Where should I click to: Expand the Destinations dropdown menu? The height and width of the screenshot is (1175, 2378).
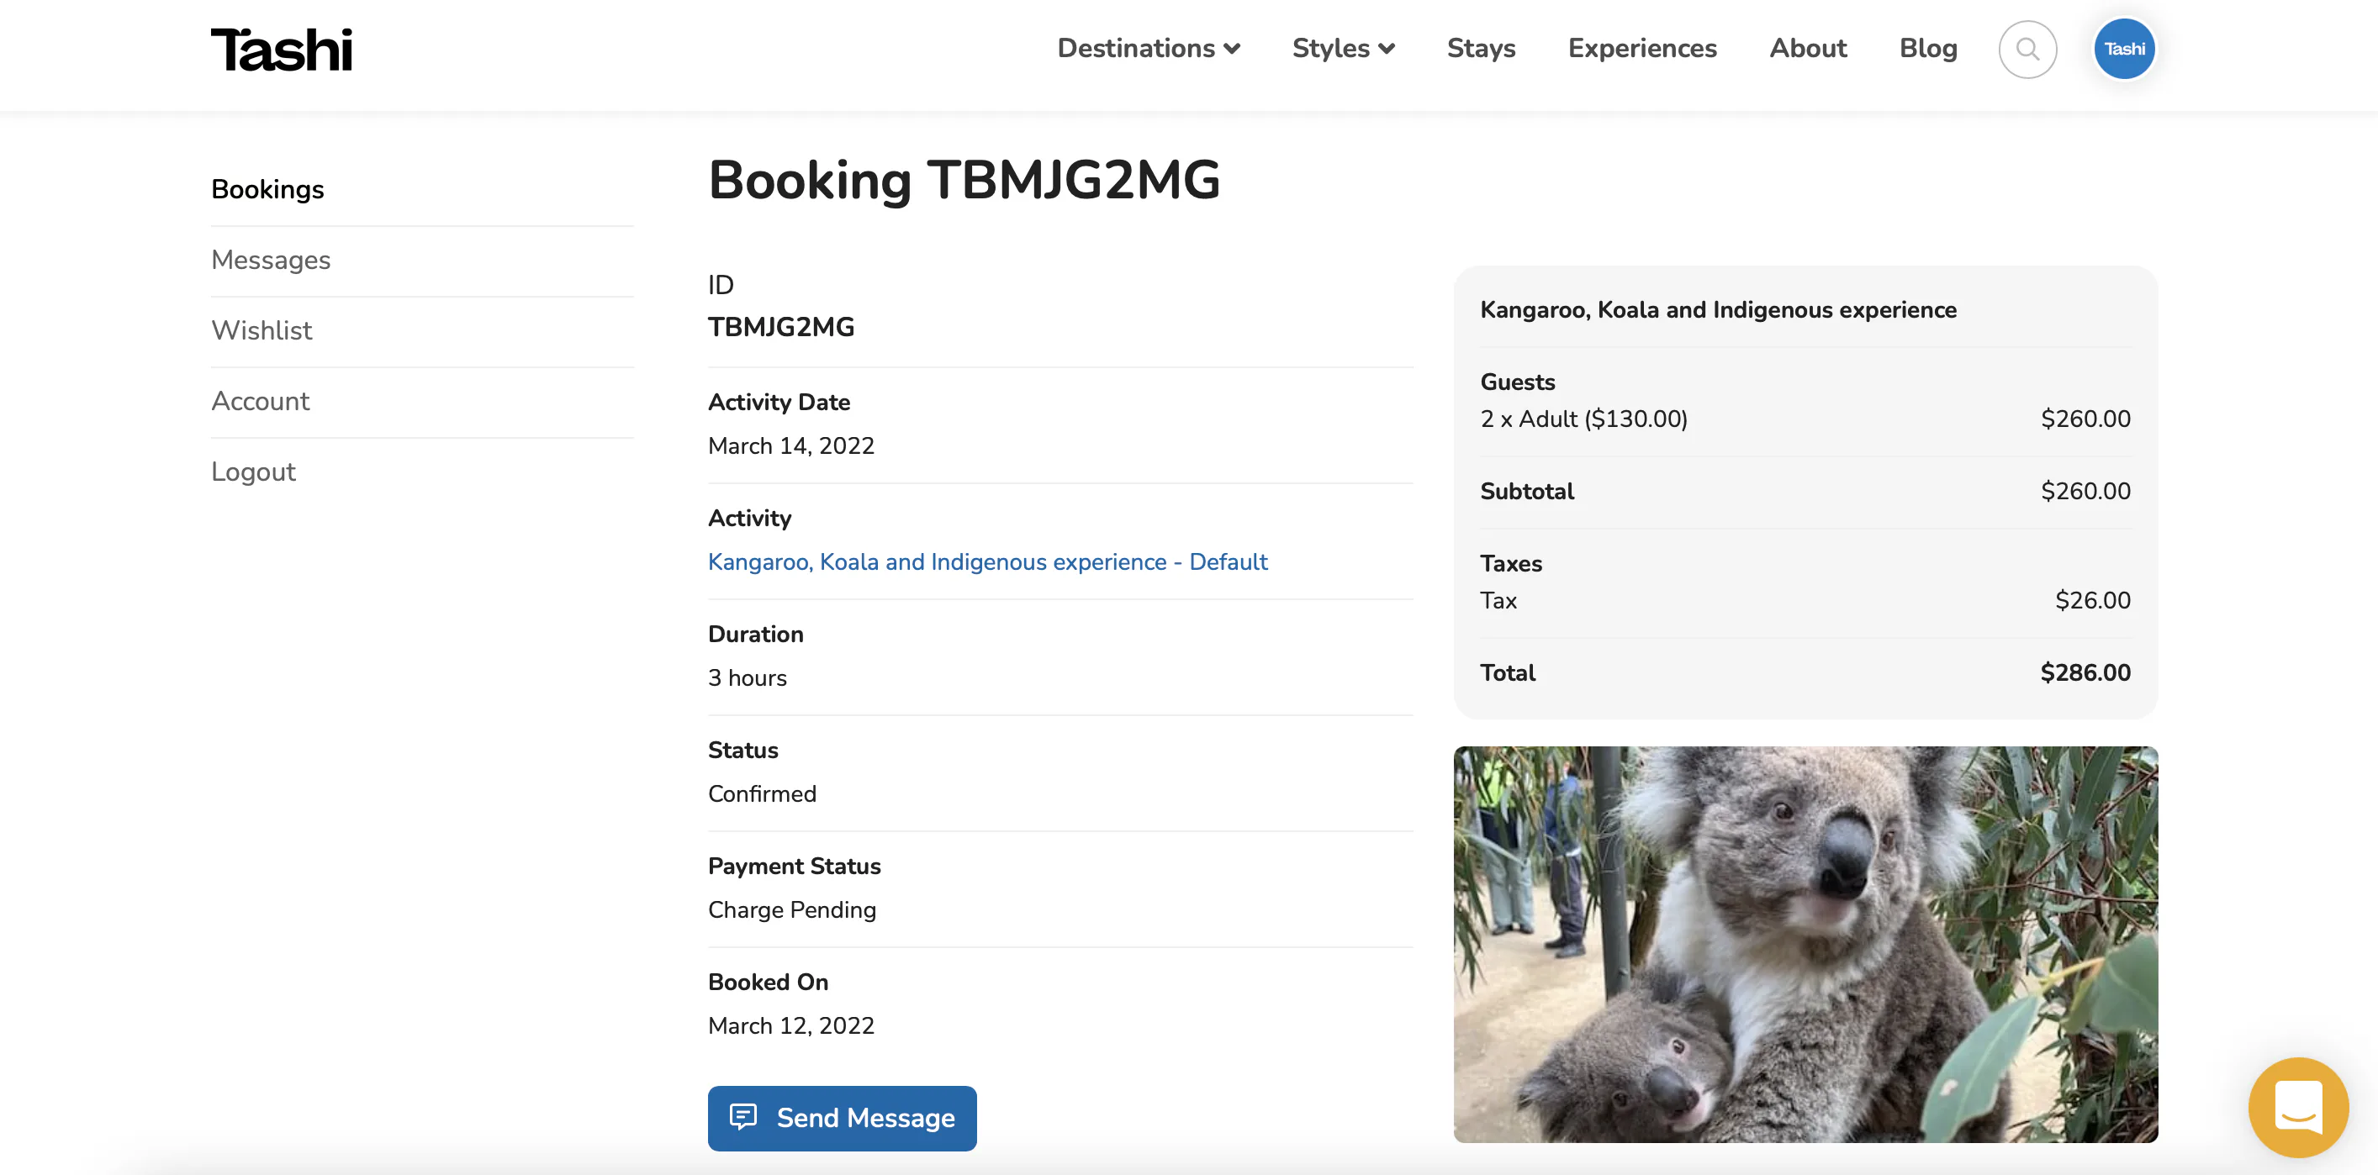pos(1149,48)
